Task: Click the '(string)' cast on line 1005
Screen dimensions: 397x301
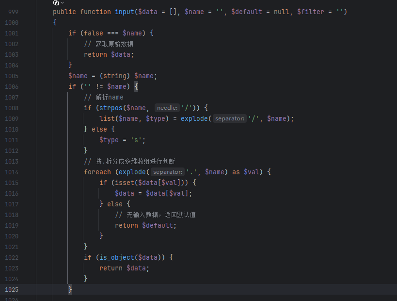Action: click(x=115, y=76)
